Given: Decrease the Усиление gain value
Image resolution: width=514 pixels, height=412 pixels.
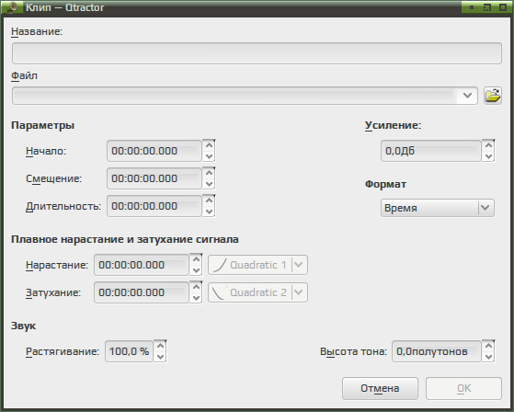Looking at the screenshot, I should [488, 156].
